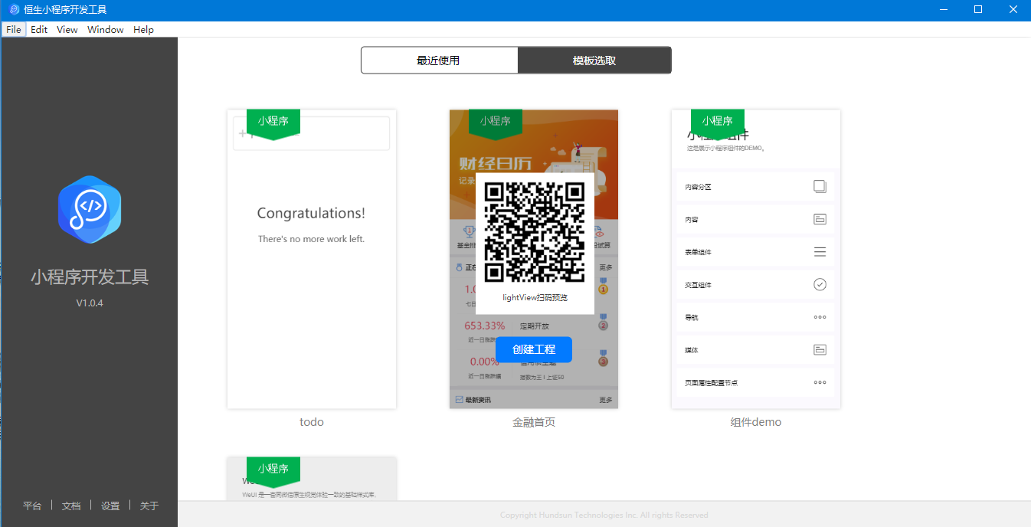Select the partially visible WeUI template card
This screenshot has height=527, width=1031.
pyautogui.click(x=312, y=479)
